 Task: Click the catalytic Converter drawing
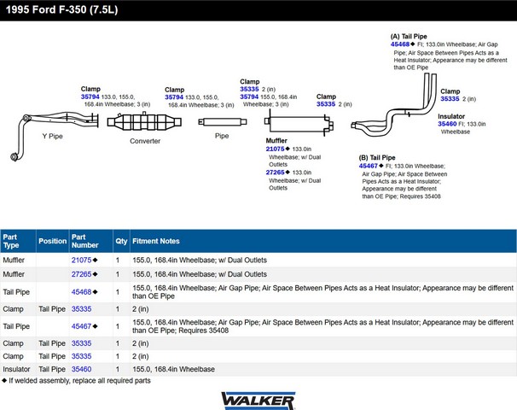(144, 121)
